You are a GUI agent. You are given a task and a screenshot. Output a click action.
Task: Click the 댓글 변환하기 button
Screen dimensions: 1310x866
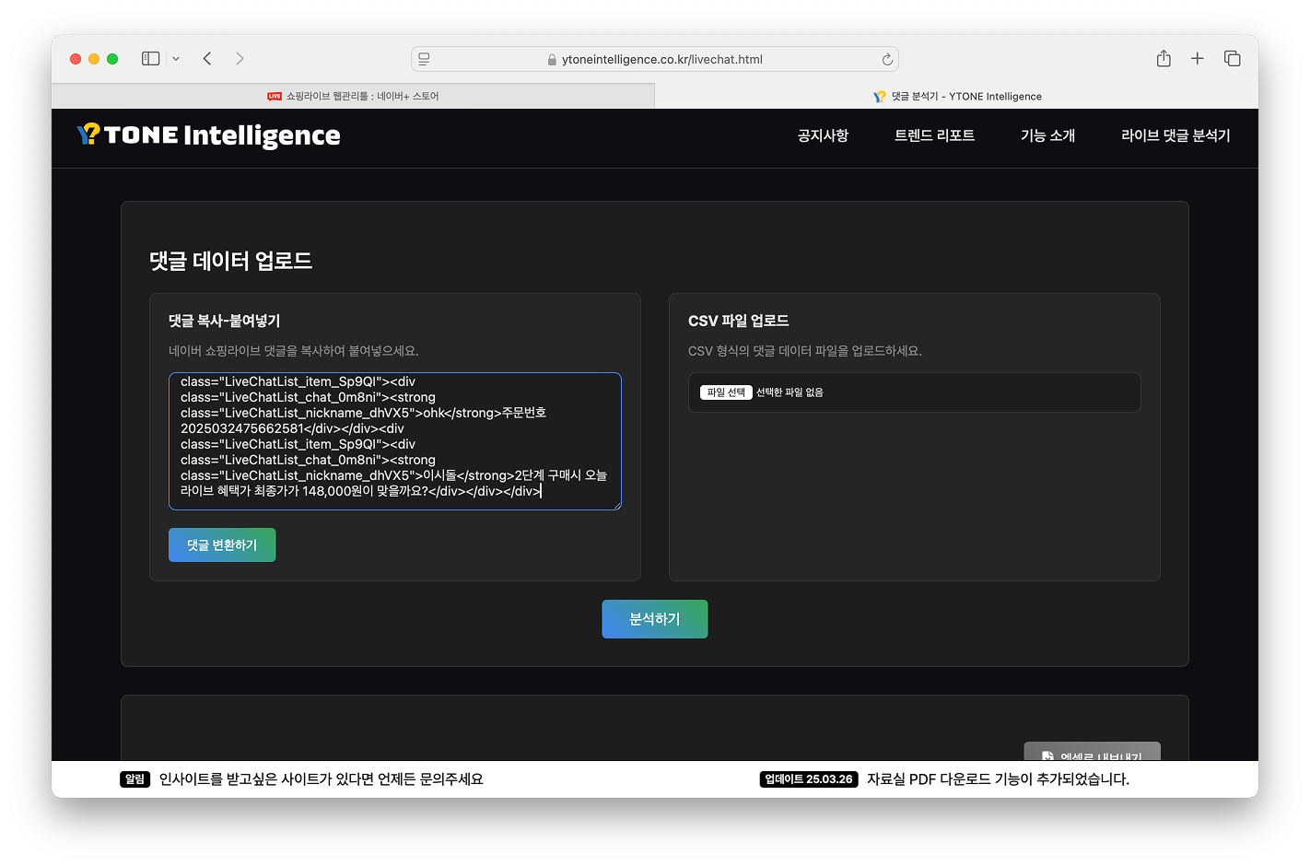pyautogui.click(x=222, y=544)
